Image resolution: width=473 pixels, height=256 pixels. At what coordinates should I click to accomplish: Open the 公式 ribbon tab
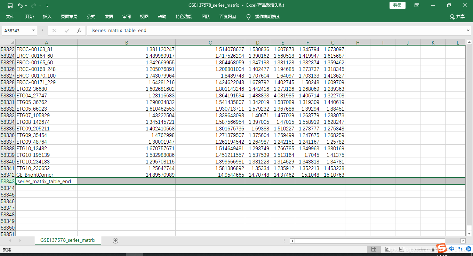[x=91, y=17]
